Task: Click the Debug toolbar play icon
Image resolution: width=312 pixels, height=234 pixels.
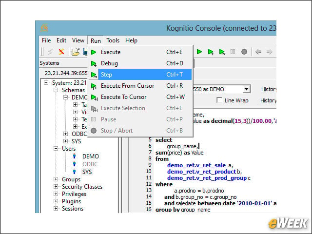Action: (211, 52)
